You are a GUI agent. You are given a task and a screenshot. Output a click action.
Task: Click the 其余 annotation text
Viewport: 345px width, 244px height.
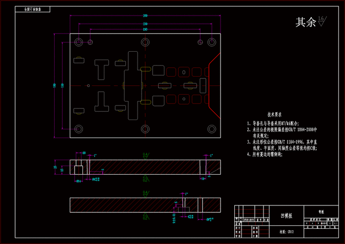pos(305,22)
